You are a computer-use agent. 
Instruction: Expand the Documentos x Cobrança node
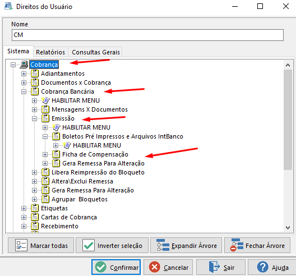pos(24,82)
